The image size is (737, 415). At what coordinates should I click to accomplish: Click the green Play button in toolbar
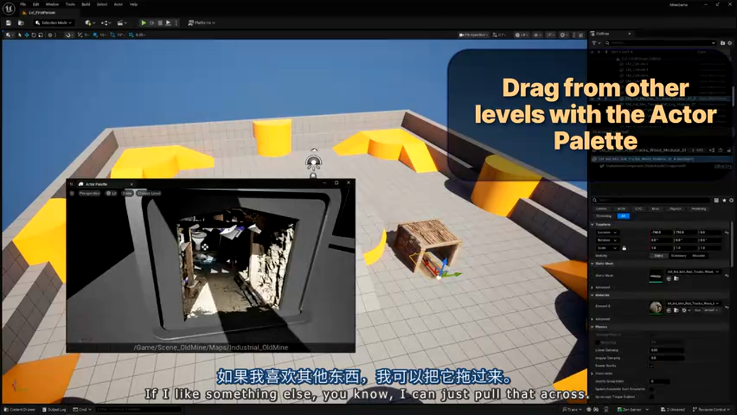pyautogui.click(x=143, y=23)
